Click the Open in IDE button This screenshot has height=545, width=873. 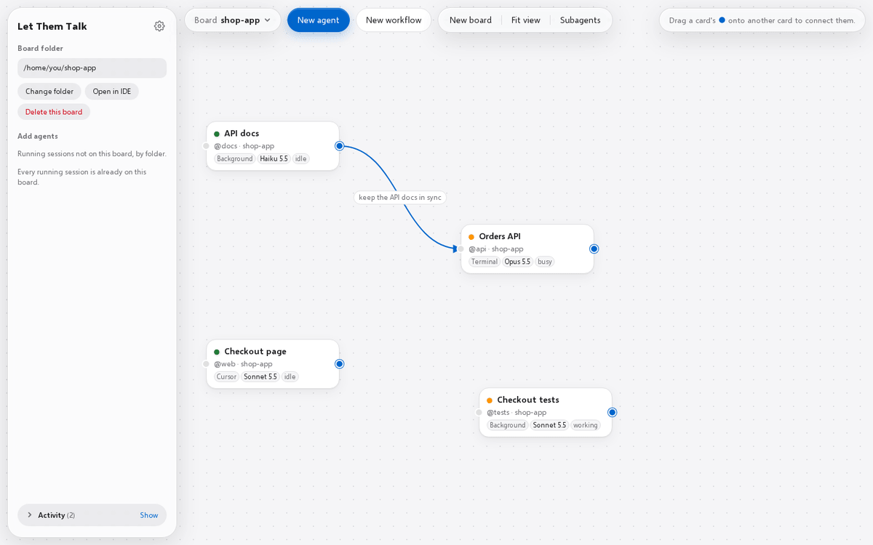coord(112,92)
